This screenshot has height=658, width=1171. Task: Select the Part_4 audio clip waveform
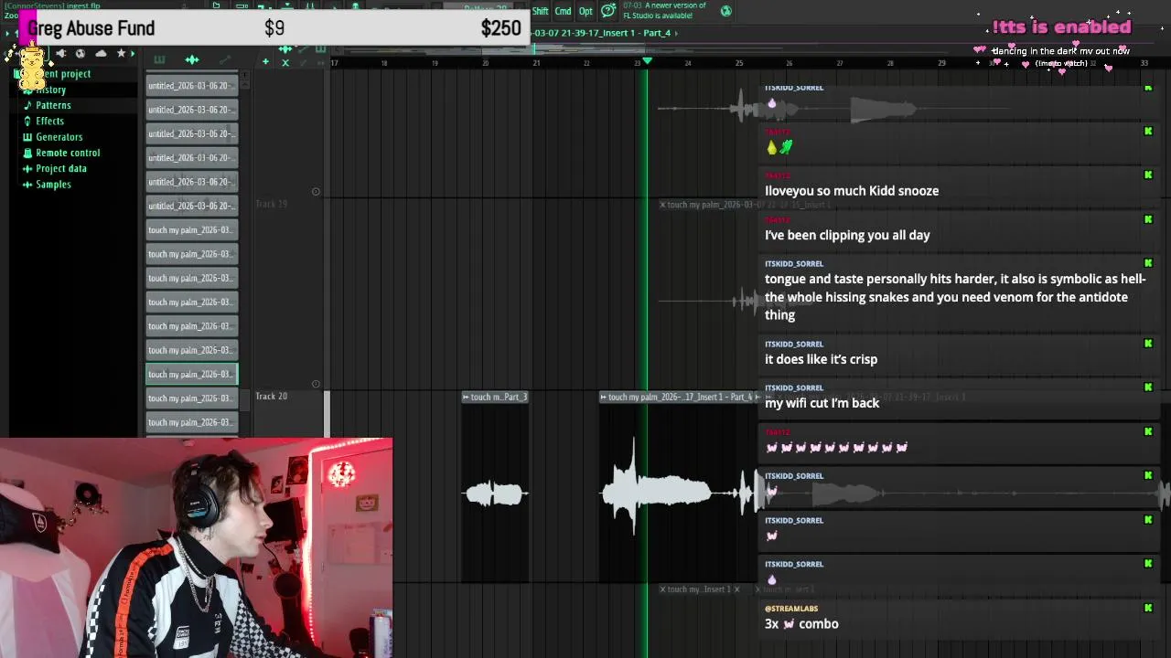coord(677,493)
